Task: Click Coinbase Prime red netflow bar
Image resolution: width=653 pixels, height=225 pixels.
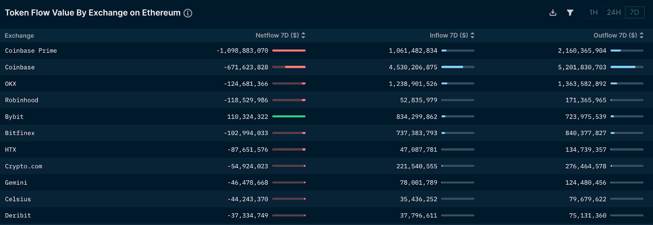Action: point(289,50)
